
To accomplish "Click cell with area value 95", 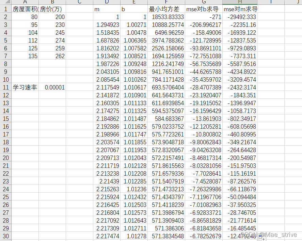I will 25,25.
